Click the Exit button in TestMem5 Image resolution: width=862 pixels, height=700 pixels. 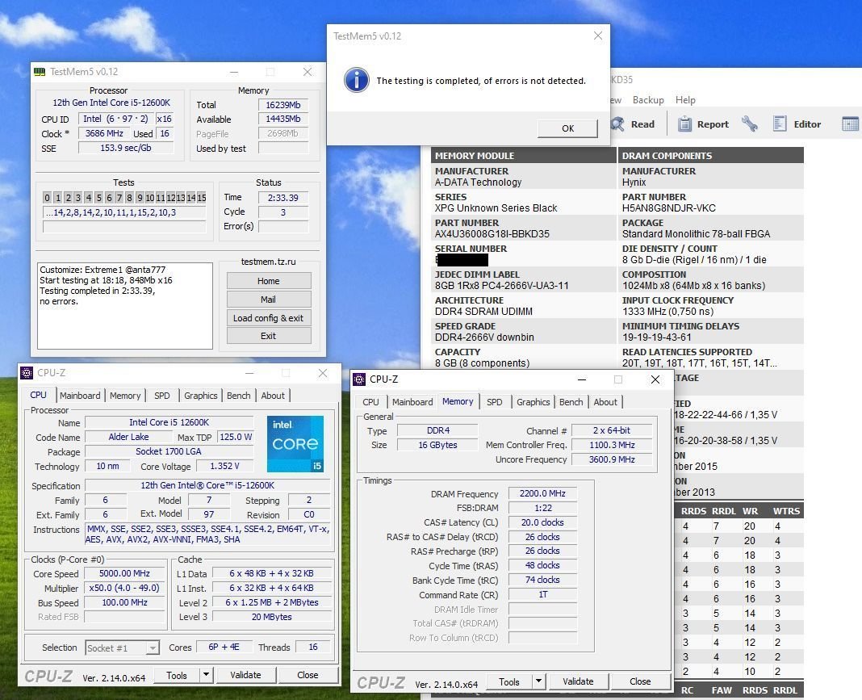pyautogui.click(x=269, y=336)
